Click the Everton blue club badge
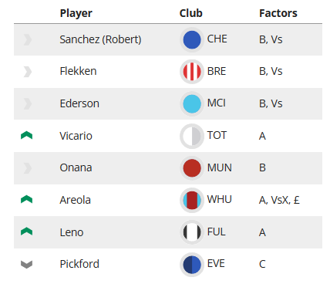This screenshot has width=330, height=284. [x=192, y=264]
